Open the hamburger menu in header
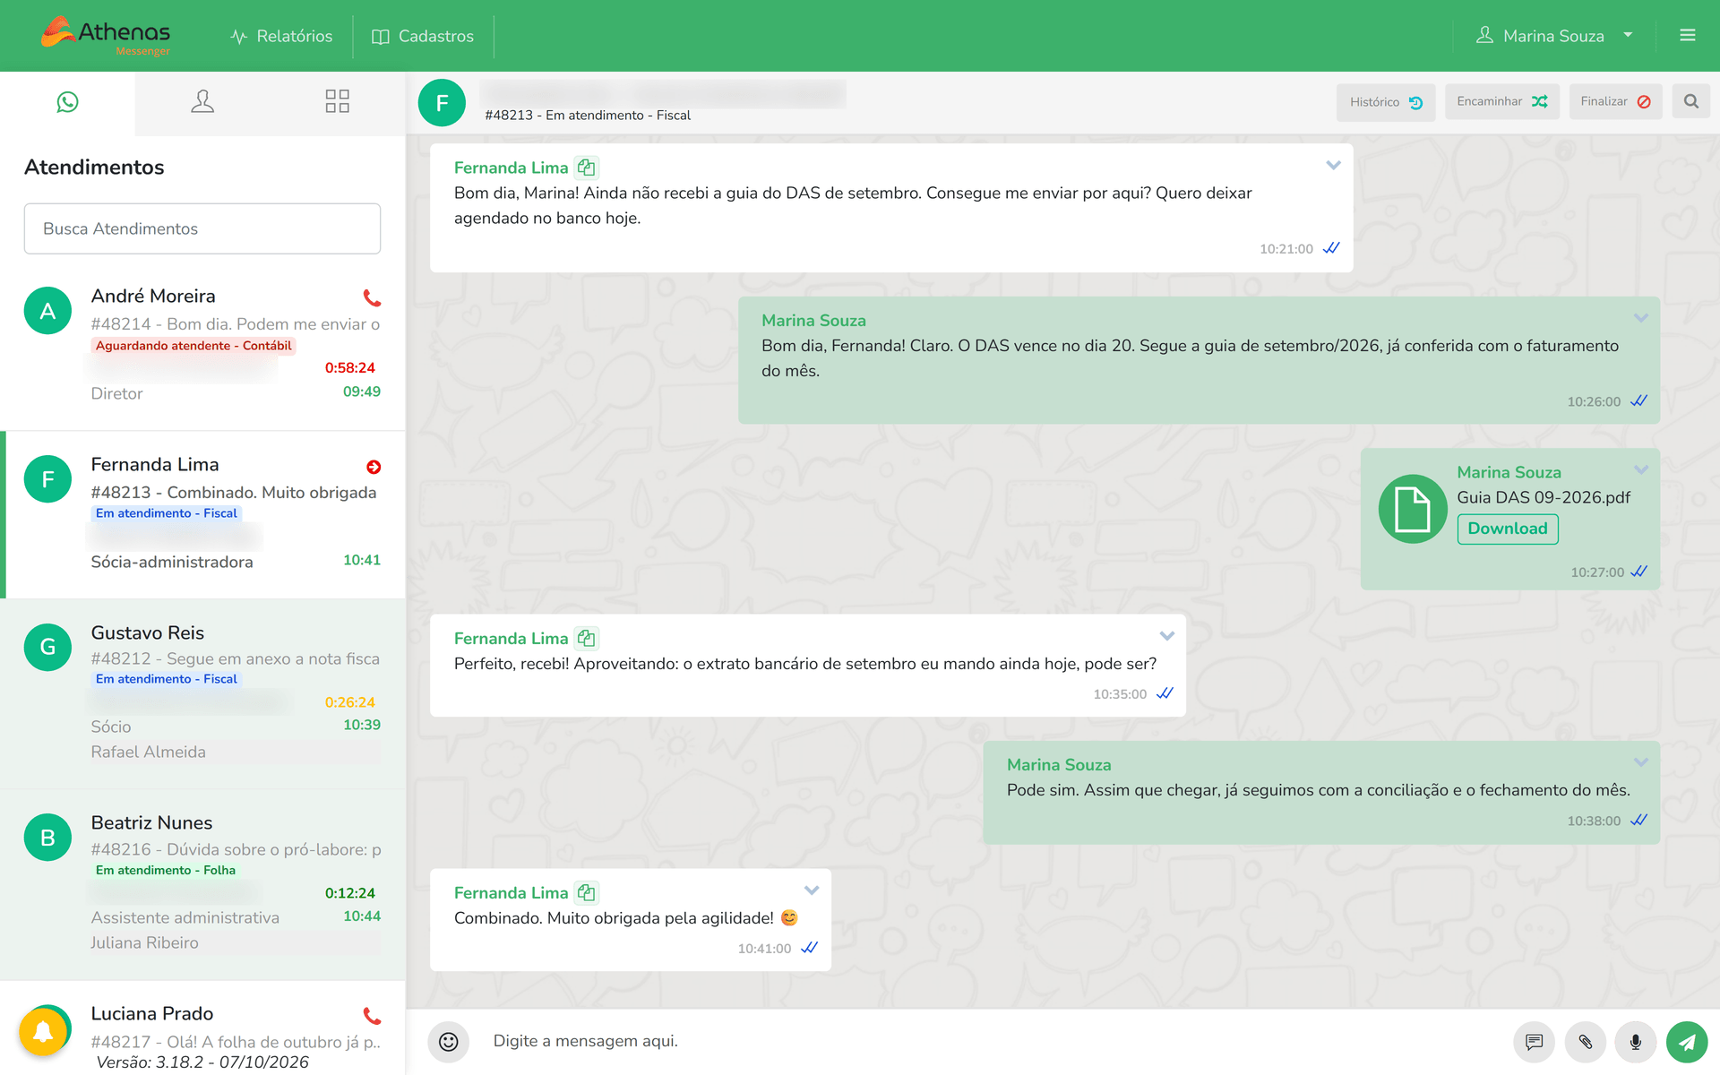This screenshot has width=1720, height=1075. click(1688, 36)
